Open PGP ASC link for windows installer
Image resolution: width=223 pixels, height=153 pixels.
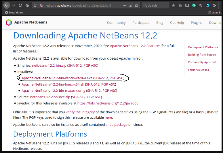(x=117, y=78)
